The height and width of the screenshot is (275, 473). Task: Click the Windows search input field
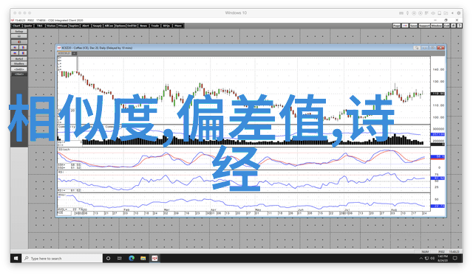[x=62, y=258]
